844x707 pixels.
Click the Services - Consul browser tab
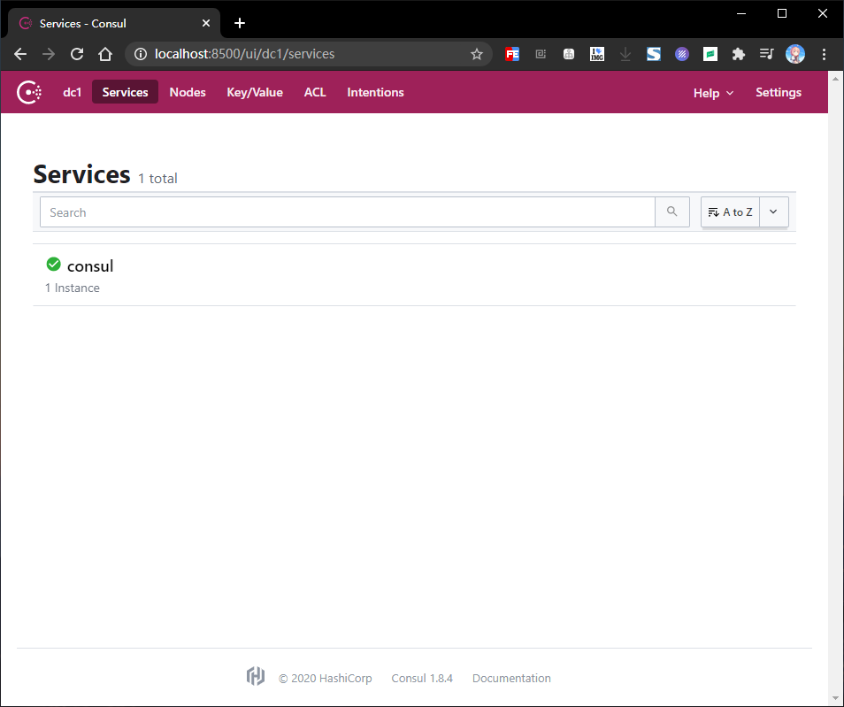click(114, 23)
